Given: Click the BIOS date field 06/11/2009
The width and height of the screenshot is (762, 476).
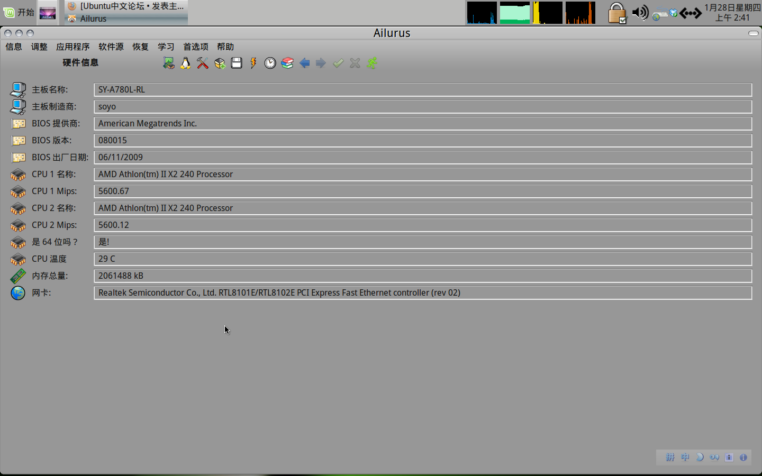Looking at the screenshot, I should (x=423, y=157).
